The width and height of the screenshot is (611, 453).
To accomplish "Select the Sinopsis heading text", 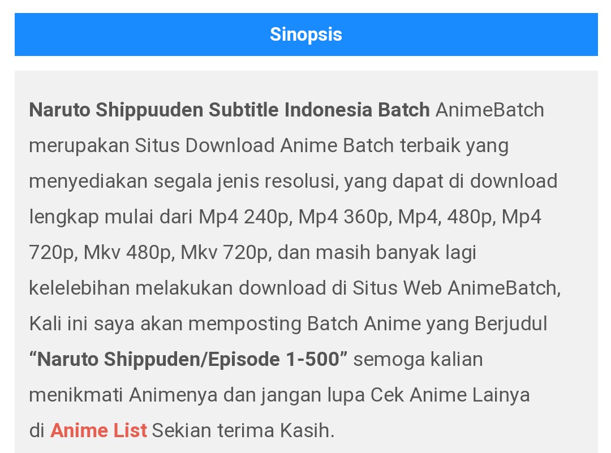I will 306,34.
